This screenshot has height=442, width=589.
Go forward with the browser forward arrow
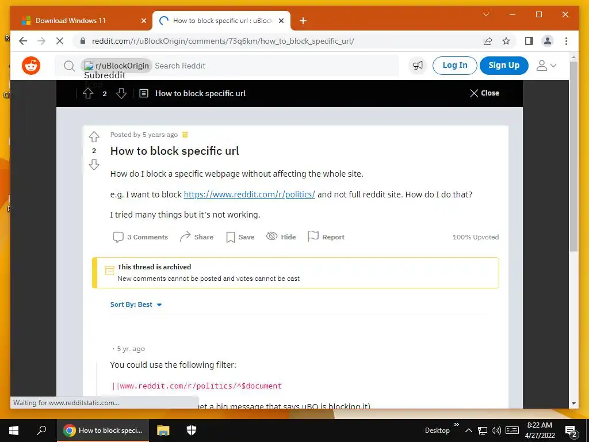(x=41, y=41)
